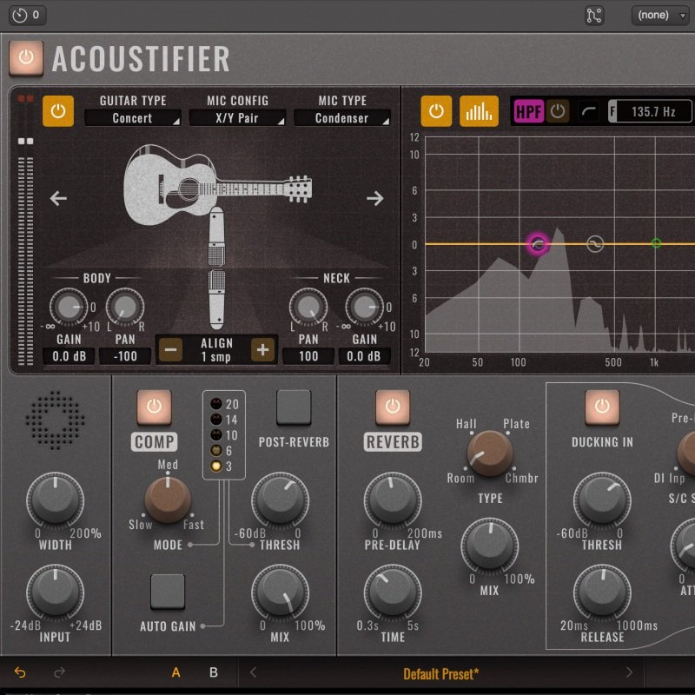
Task: Go to next guitar with right arrow
Action: [375, 198]
